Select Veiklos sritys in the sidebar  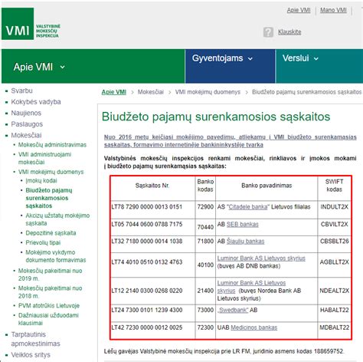(31, 355)
